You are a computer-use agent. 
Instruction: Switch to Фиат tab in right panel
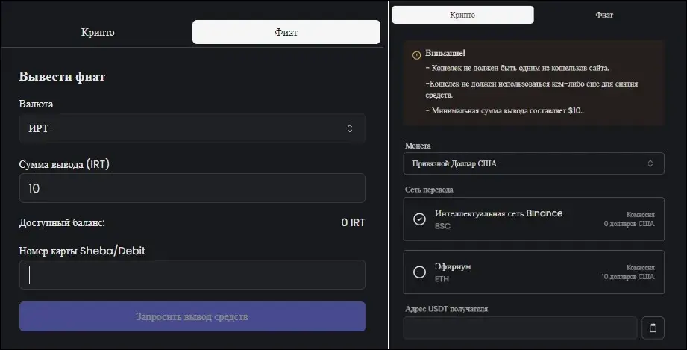pyautogui.click(x=604, y=15)
